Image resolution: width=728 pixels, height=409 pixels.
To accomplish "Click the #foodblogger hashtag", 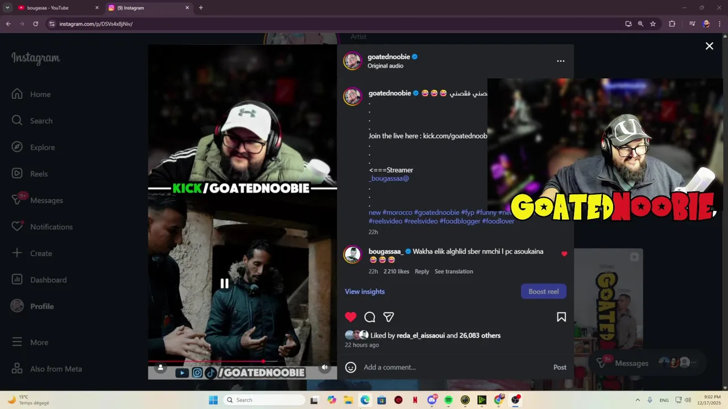I will [460, 221].
